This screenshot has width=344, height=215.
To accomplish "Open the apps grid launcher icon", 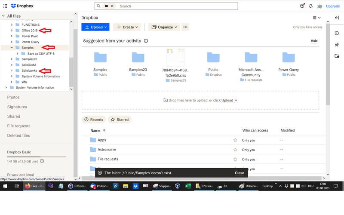I will [x=5, y=6].
